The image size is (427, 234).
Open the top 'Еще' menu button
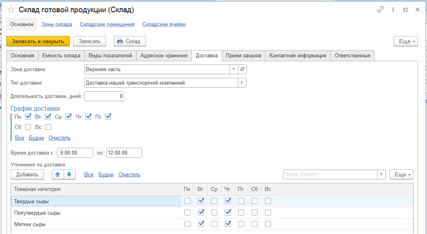point(406,41)
